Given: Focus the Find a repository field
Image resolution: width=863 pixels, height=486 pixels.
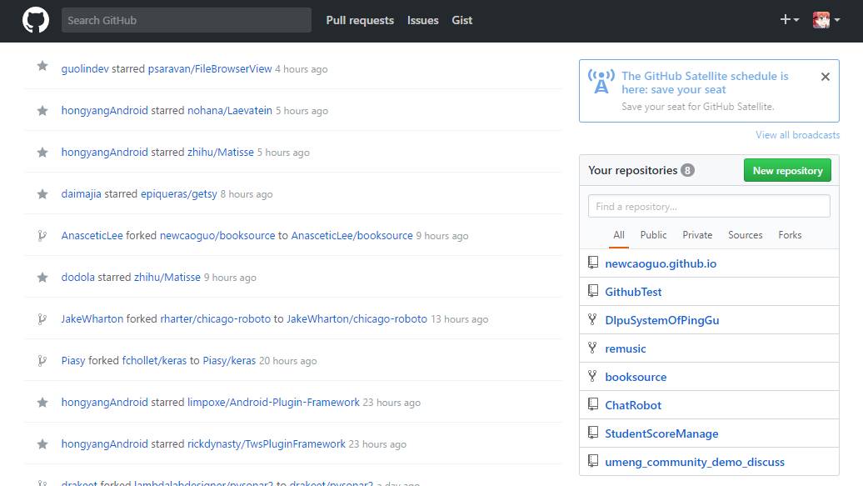Looking at the screenshot, I should click(x=709, y=206).
